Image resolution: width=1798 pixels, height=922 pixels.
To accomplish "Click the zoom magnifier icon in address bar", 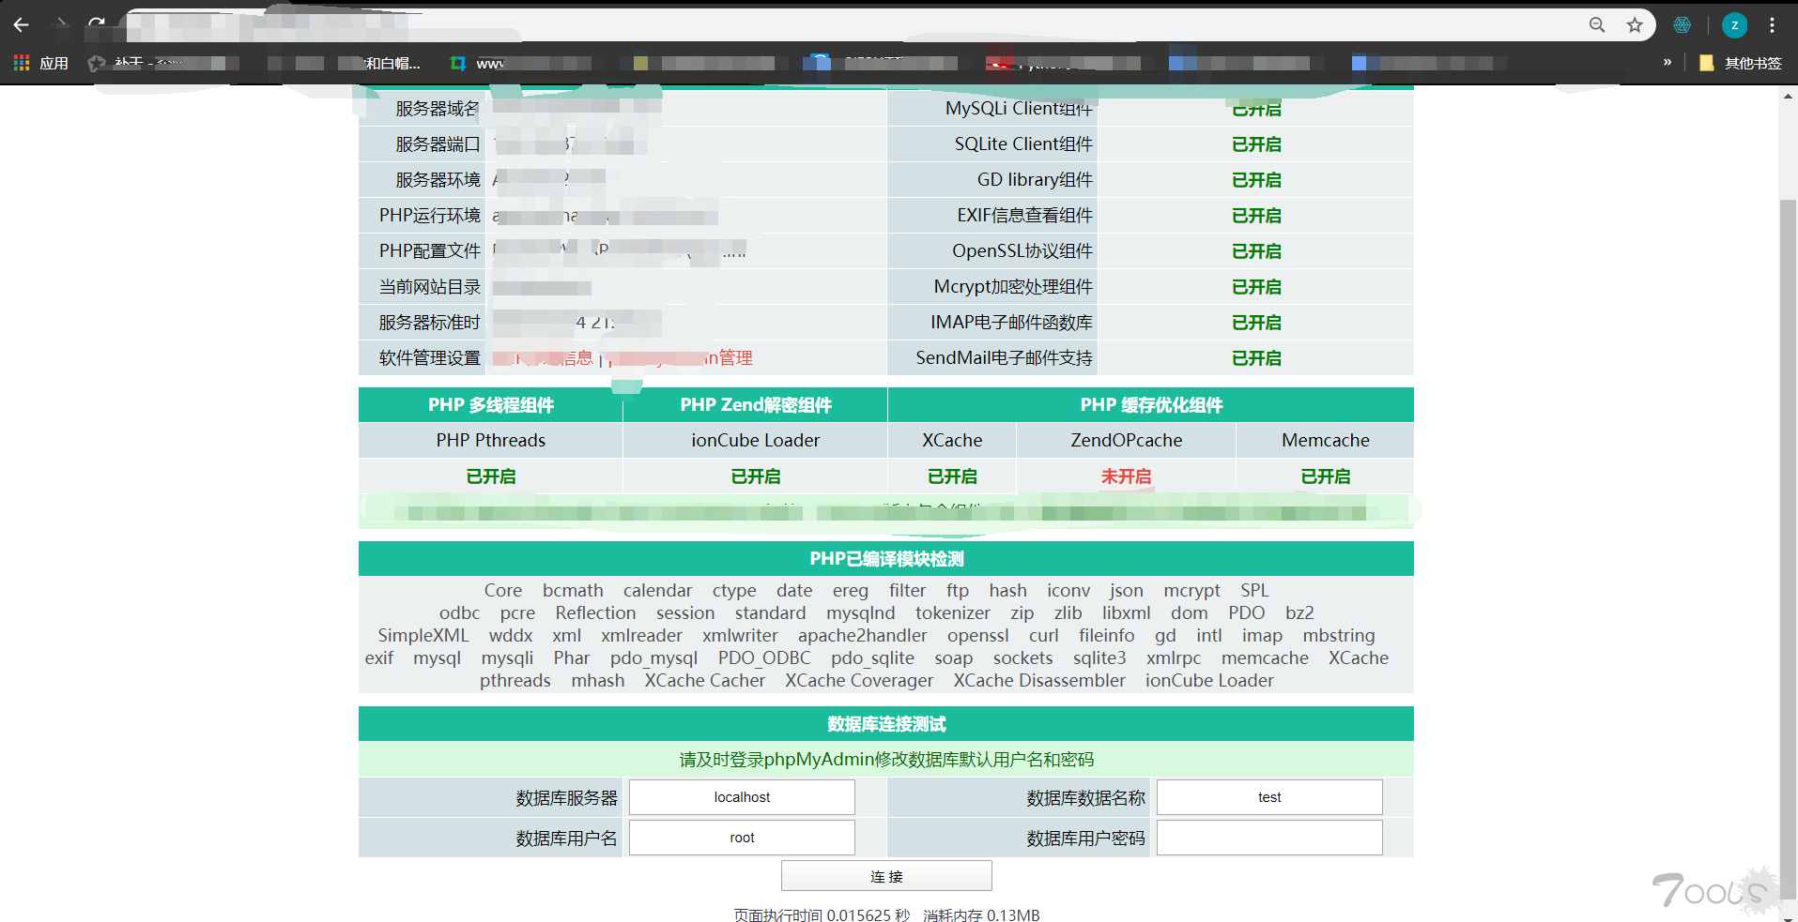I will pyautogui.click(x=1596, y=25).
